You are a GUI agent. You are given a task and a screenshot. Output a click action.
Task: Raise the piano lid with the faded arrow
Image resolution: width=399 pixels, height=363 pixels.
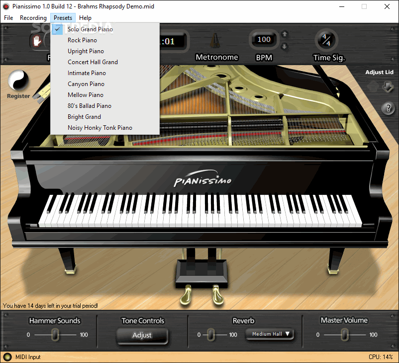click(373, 87)
